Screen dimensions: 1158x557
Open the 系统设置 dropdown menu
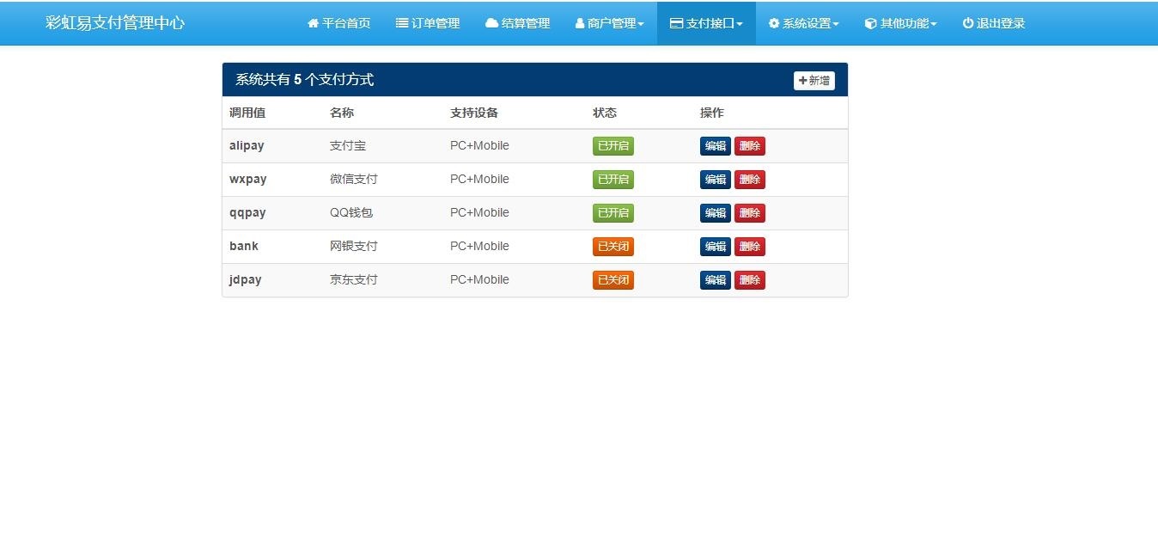point(804,23)
